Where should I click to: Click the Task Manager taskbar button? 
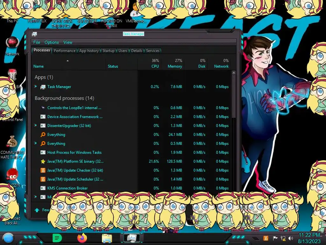(x=132, y=238)
